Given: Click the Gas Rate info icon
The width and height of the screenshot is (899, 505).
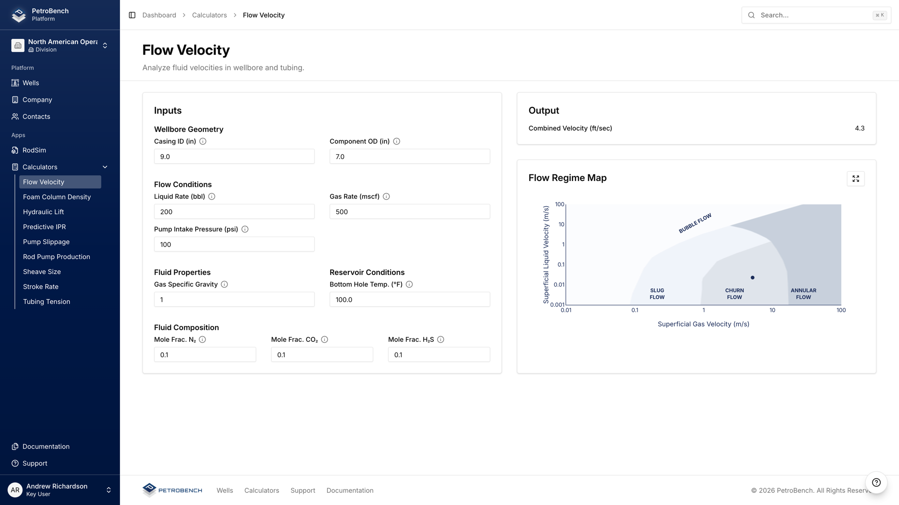Looking at the screenshot, I should pos(386,196).
